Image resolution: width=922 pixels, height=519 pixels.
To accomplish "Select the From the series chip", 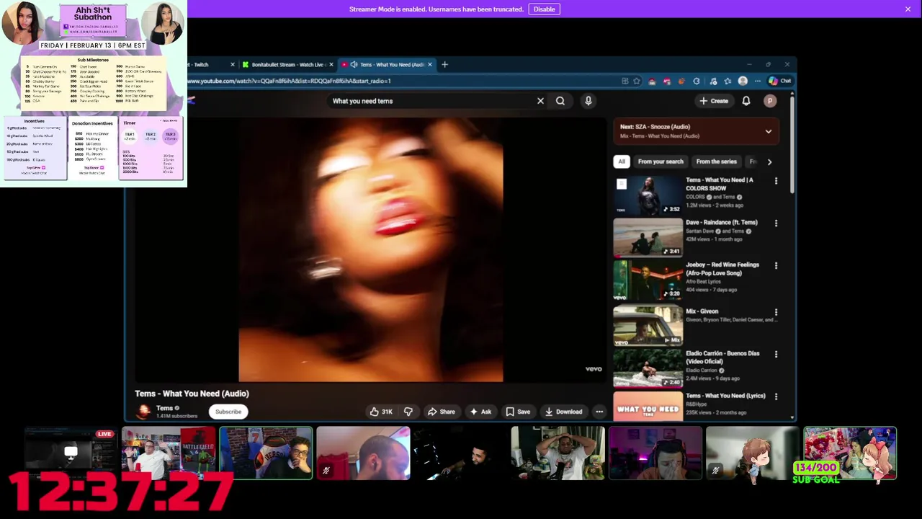I will (x=717, y=162).
